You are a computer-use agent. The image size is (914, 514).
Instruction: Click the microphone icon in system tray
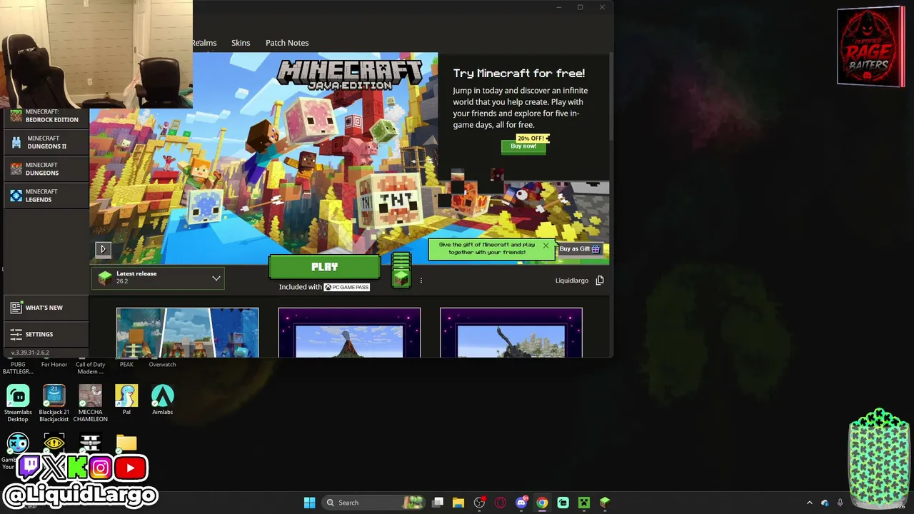[840, 503]
